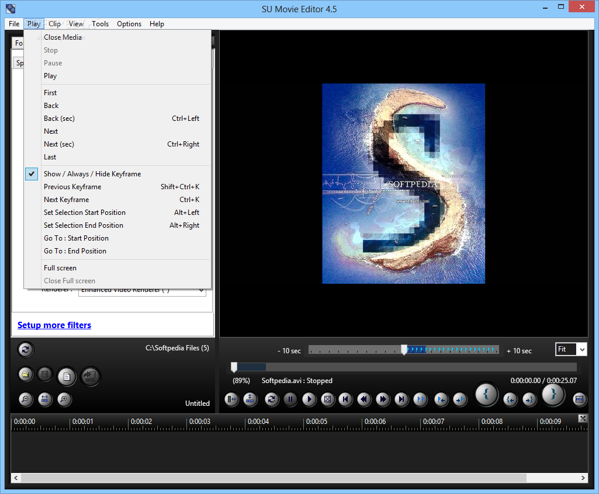Screen dimensions: 599x494
Task: Click the 'Untitled' project name text
Action: pos(198,403)
